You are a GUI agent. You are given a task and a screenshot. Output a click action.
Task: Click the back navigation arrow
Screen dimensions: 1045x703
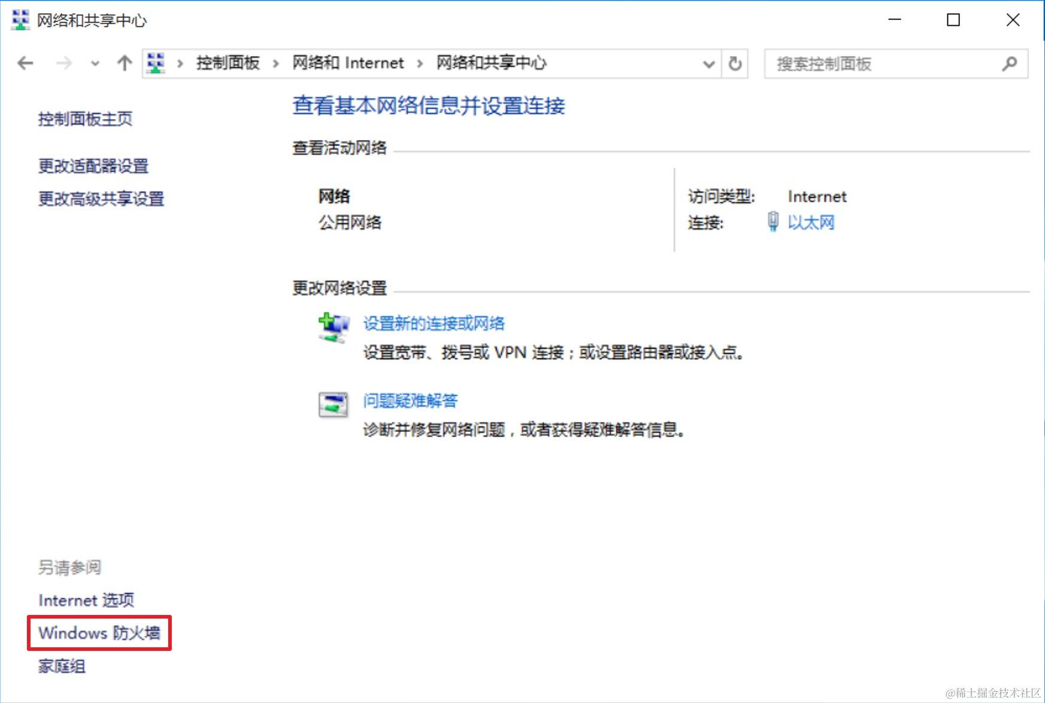(25, 63)
